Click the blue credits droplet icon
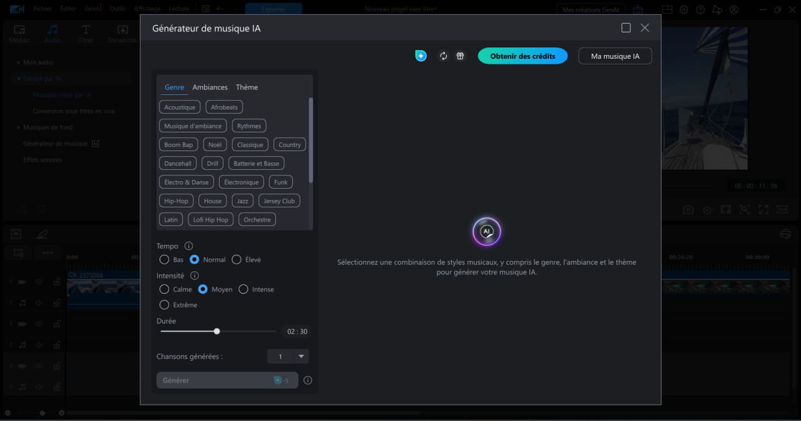Viewport: 801px width, 421px height. point(421,56)
